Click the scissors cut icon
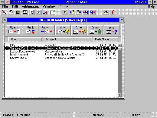Image resolution: width=157 pixels, height=118 pixels. (x=65, y=12)
